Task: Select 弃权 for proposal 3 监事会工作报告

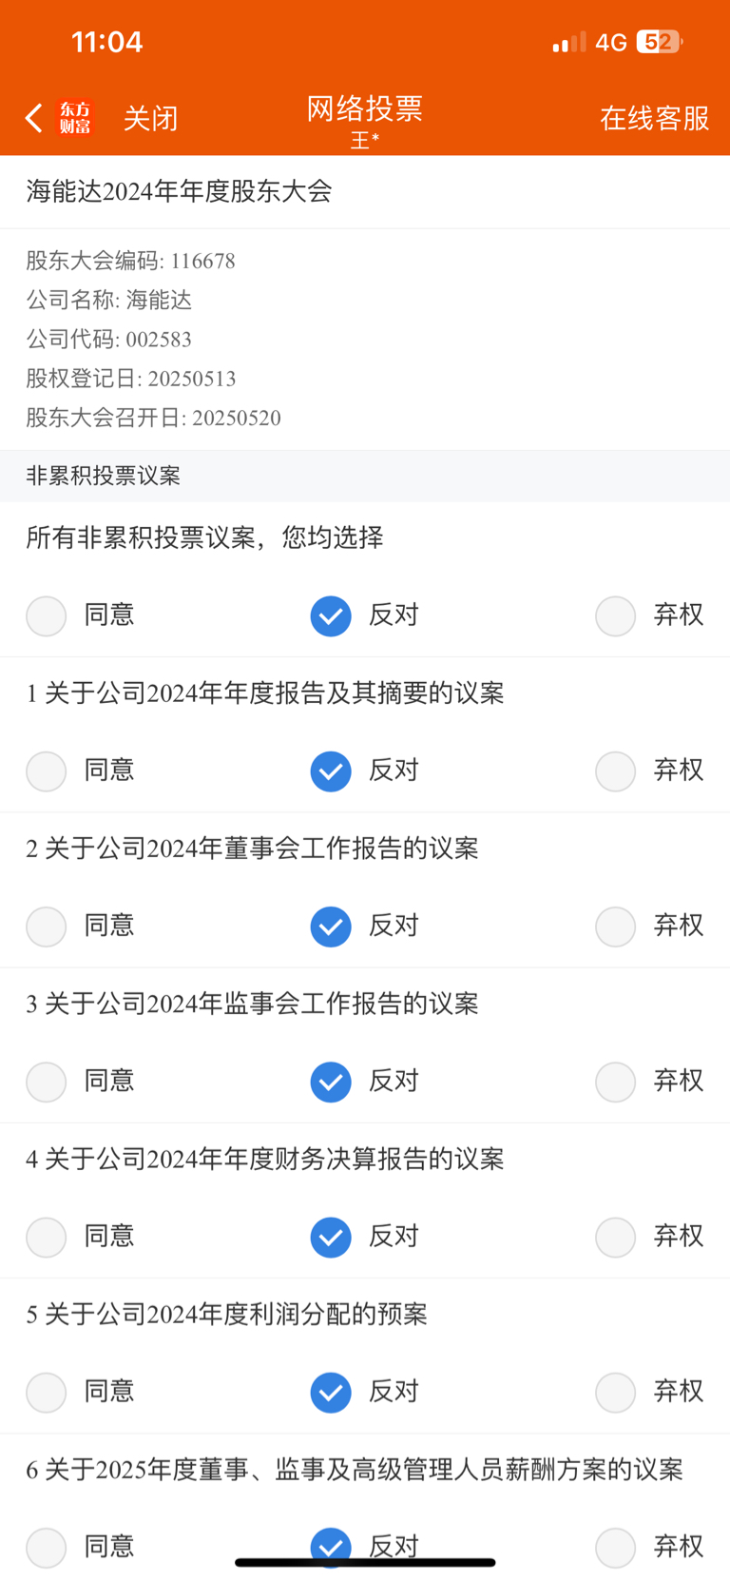Action: tap(615, 1082)
